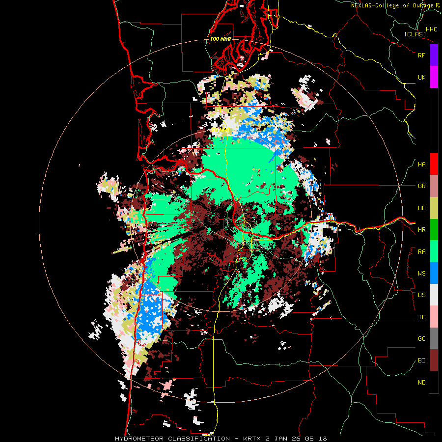
Task: Click the BD legend label
Action: pos(421,208)
